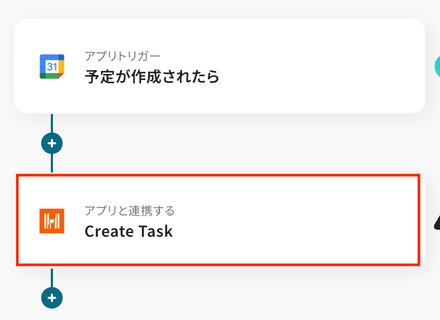Click the アプリトリガー label
The width and height of the screenshot is (440, 320).
(x=122, y=56)
